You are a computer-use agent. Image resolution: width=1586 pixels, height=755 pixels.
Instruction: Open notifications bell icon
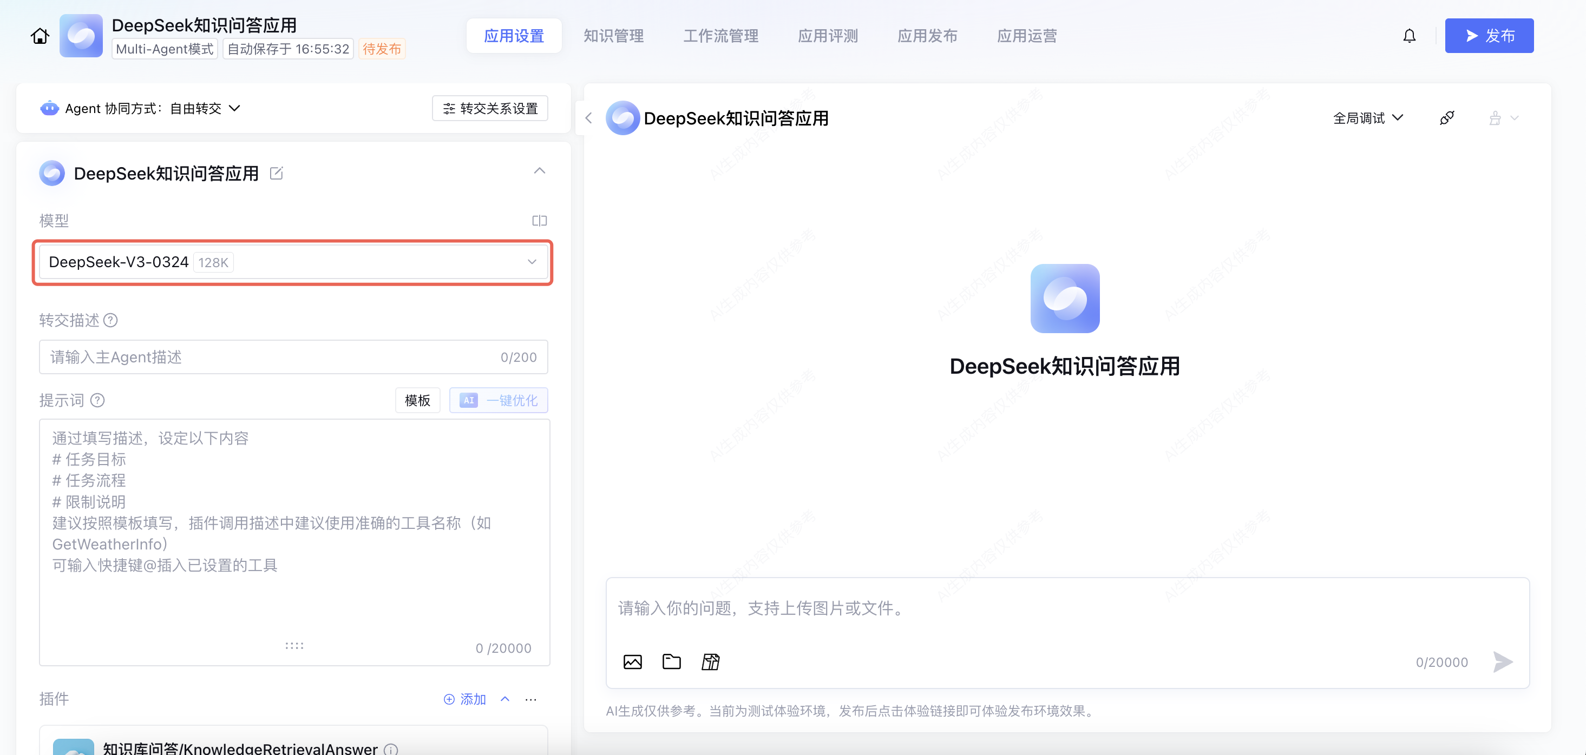pos(1408,36)
